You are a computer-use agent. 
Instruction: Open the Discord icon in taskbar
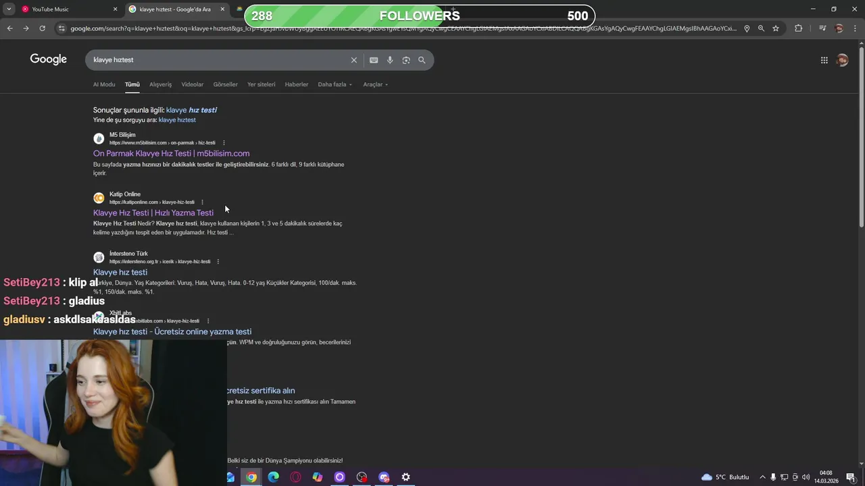(384, 477)
